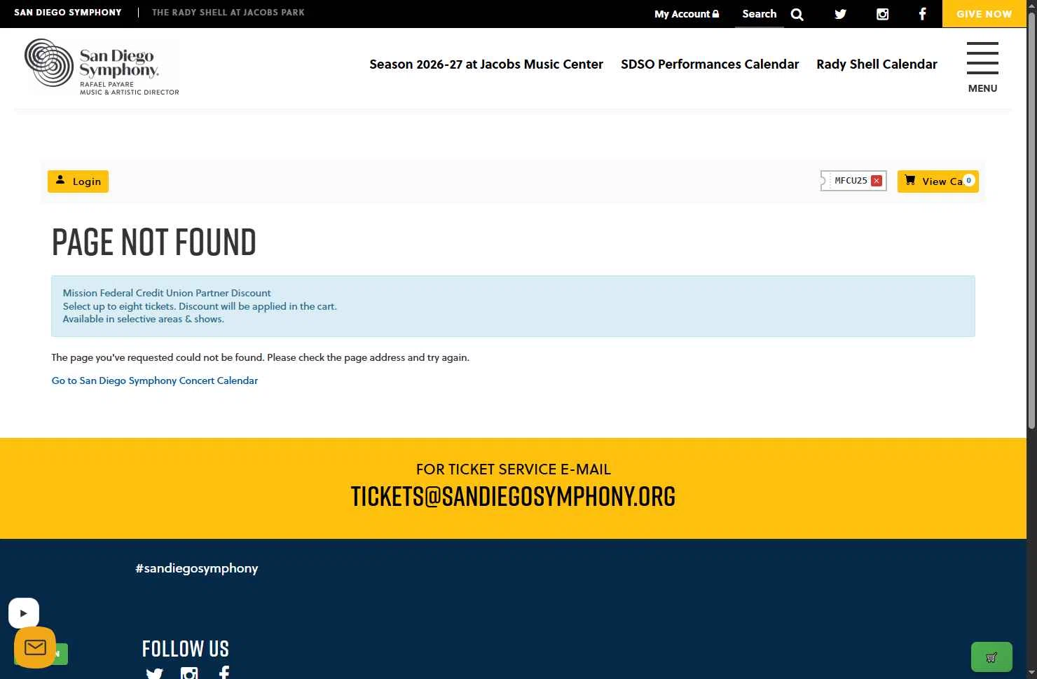Click the #sandiegosymphony hashtag text
The image size is (1037, 679).
point(197,568)
